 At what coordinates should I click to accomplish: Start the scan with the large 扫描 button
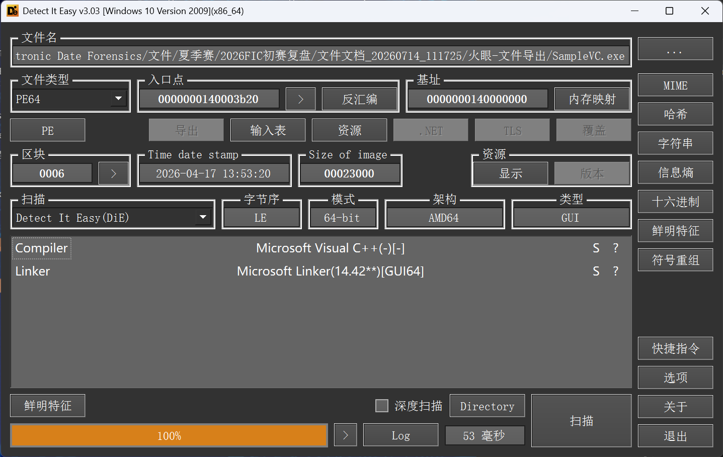(x=581, y=421)
